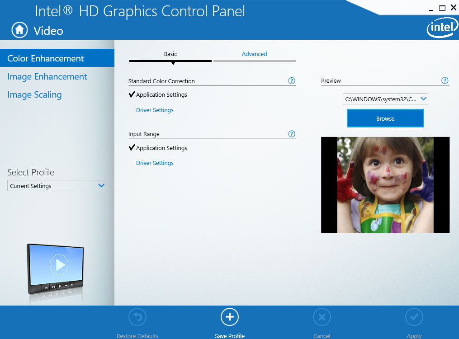Maximize the control panel window

(x=442, y=8)
